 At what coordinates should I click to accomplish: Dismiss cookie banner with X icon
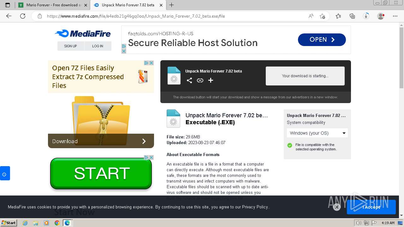pos(337,207)
